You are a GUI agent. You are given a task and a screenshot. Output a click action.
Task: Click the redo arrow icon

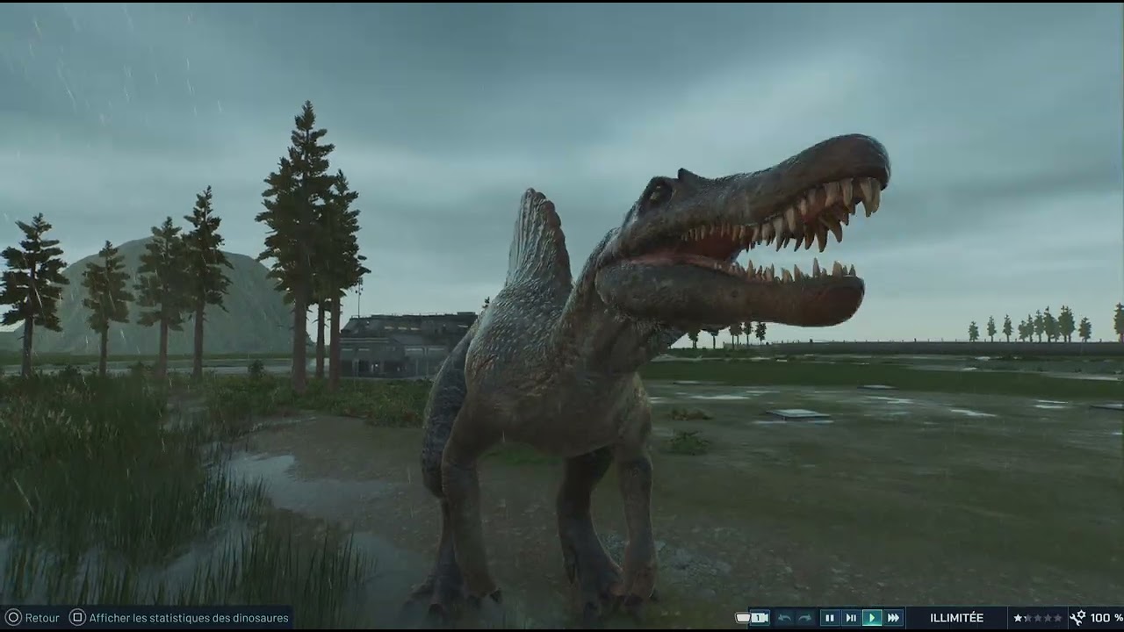click(x=805, y=618)
